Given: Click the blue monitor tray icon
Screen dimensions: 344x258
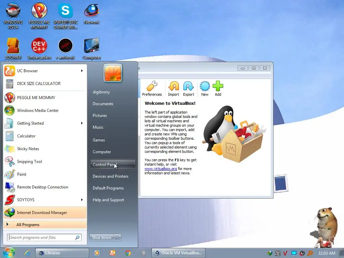Looking at the screenshot, I should tap(294, 253).
